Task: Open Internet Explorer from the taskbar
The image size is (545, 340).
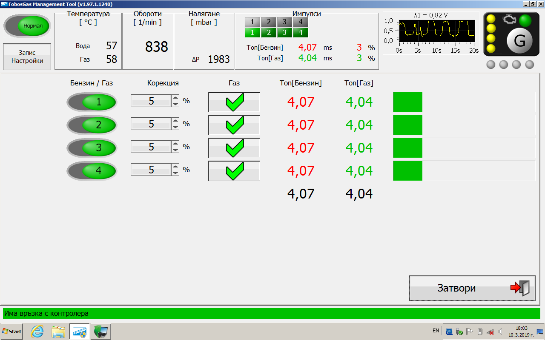Action: [x=37, y=331]
